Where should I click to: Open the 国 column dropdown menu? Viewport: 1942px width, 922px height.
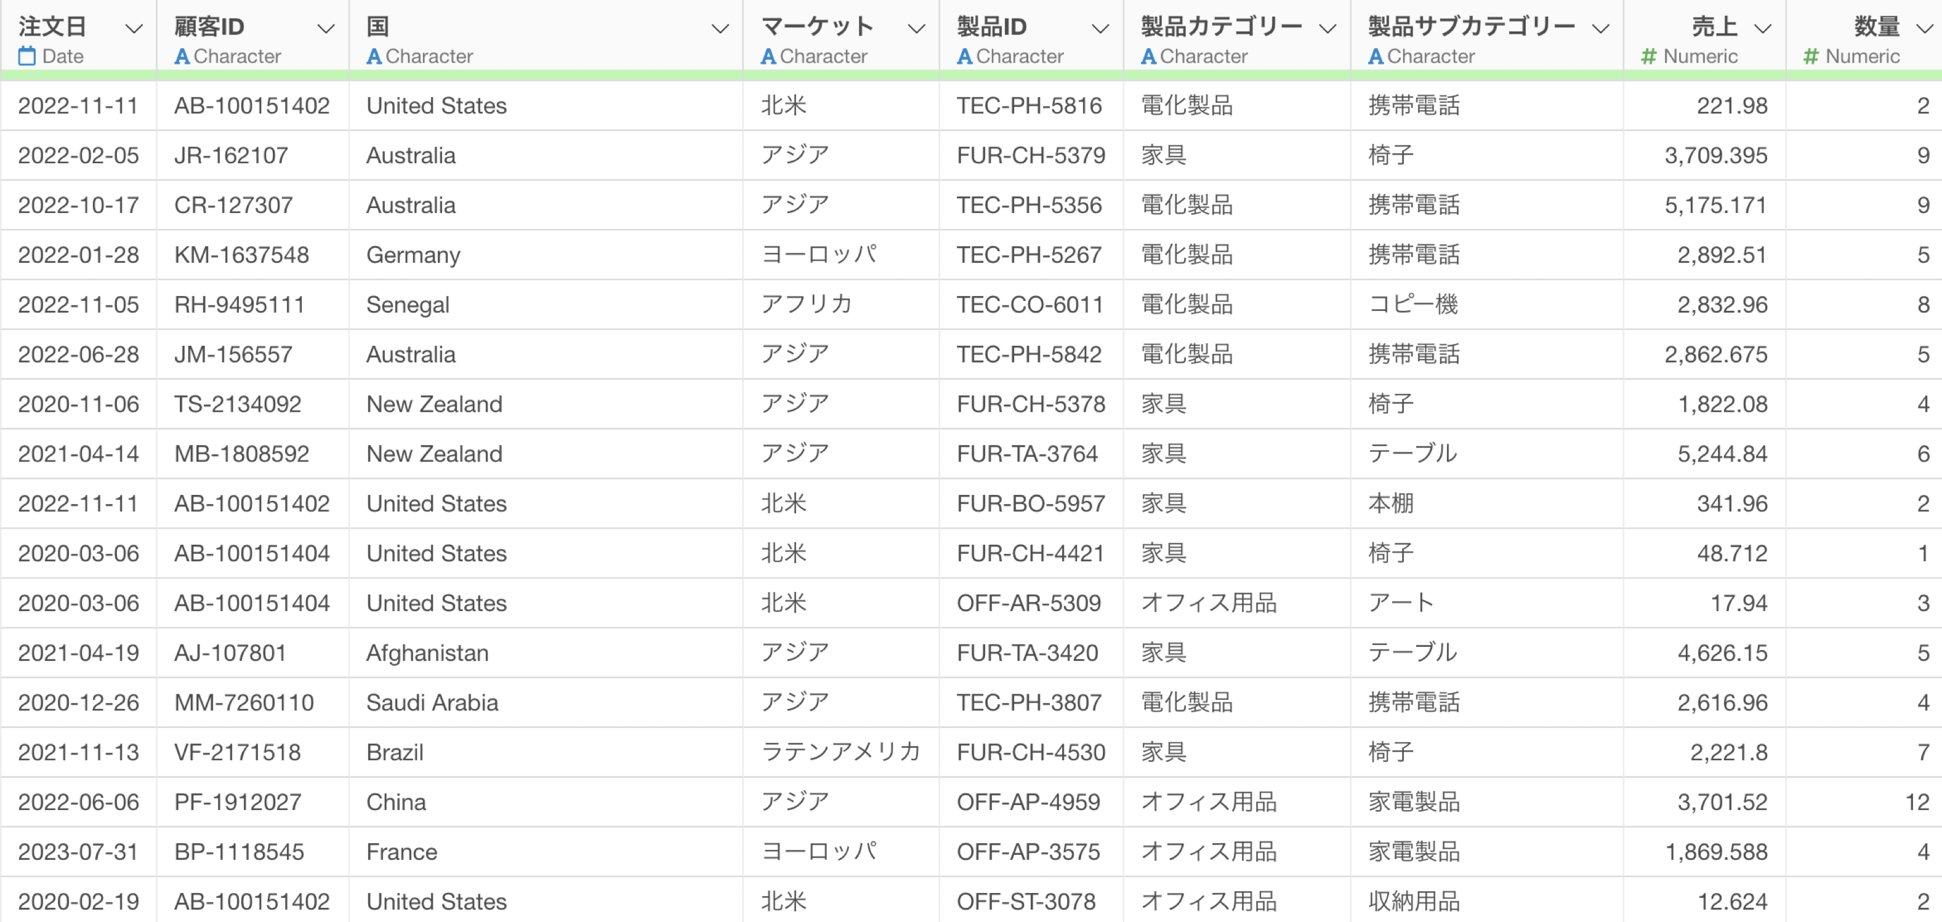(720, 29)
